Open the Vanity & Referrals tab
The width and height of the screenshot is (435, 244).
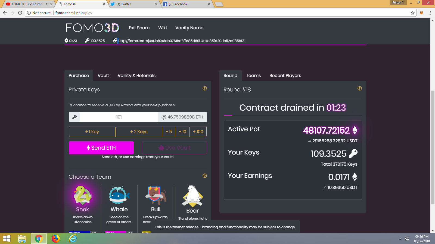coord(136,76)
